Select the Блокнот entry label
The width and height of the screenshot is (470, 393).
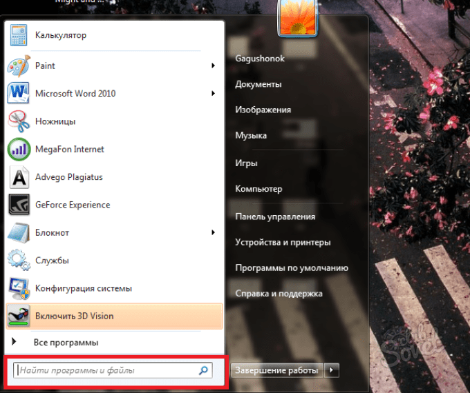click(x=52, y=232)
